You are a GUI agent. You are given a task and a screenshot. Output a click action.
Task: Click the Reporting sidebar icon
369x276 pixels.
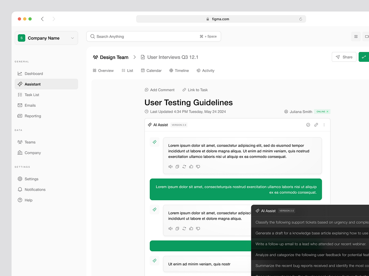point(20,116)
